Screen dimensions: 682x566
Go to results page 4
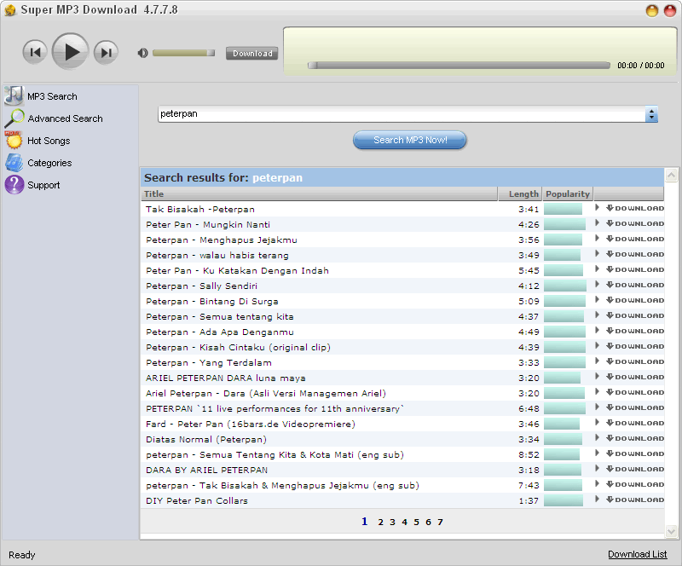[404, 522]
